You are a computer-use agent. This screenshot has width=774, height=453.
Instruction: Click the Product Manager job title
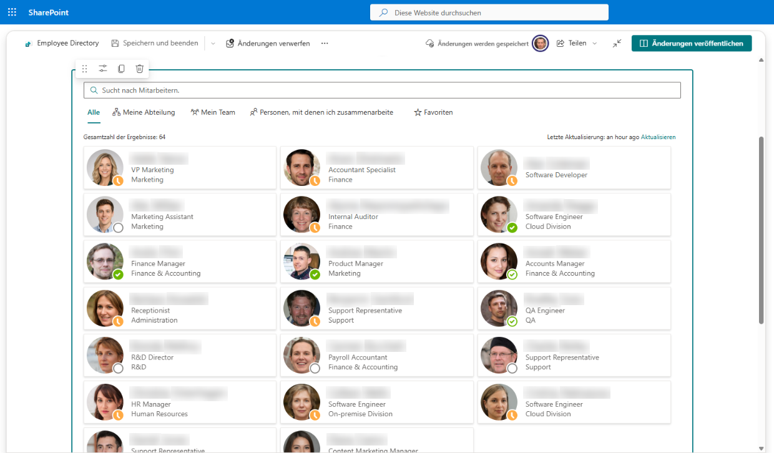click(x=356, y=264)
